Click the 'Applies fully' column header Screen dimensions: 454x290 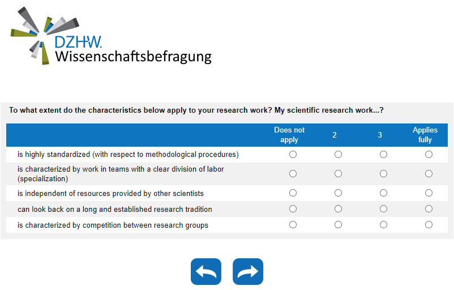(x=425, y=135)
